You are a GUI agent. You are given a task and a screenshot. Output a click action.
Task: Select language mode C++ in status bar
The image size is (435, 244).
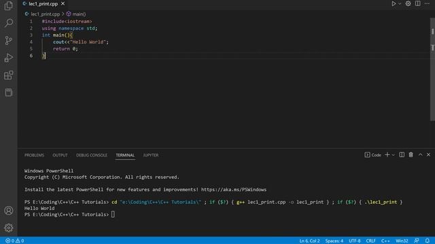pos(385,241)
